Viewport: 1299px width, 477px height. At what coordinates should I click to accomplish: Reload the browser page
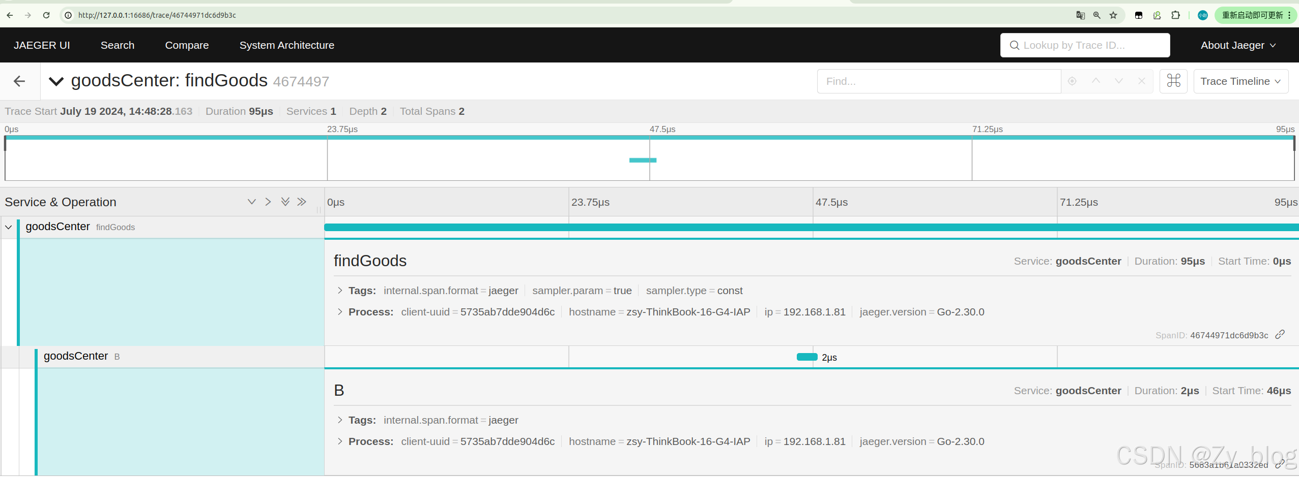(x=46, y=15)
